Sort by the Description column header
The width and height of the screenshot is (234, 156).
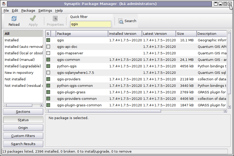tap(212, 34)
